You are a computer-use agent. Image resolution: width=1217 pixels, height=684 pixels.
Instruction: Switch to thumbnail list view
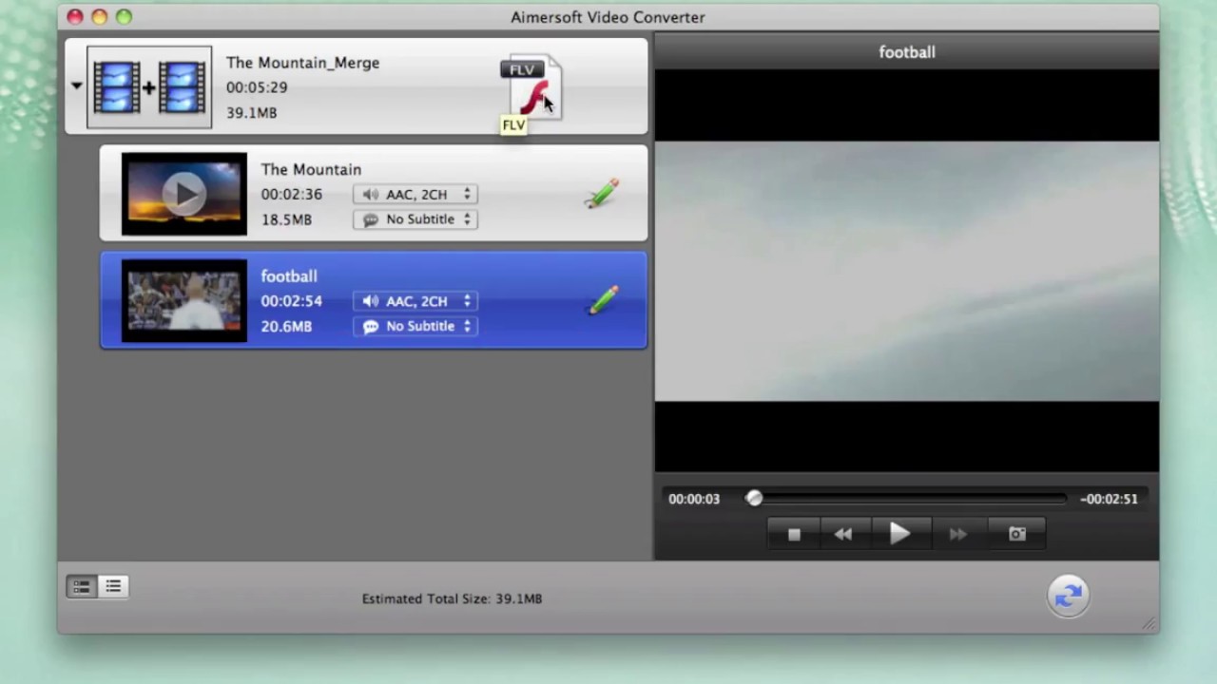point(82,586)
